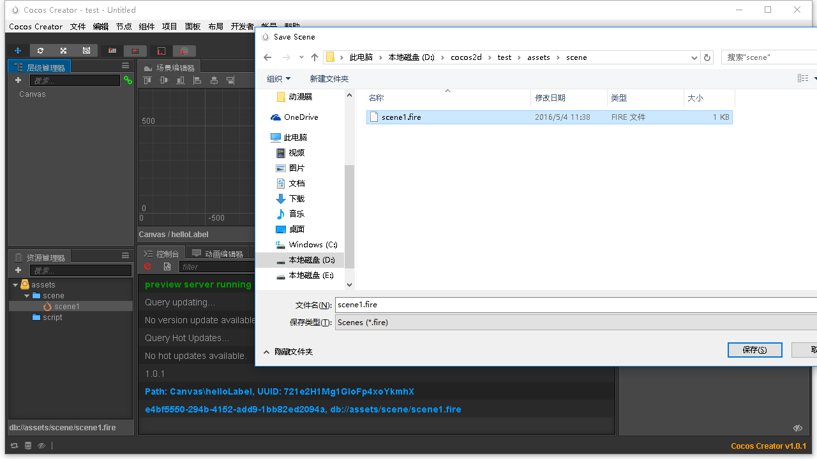This screenshot has width=817, height=459.
Task: Open the 编辑 menu
Action: 101,27
